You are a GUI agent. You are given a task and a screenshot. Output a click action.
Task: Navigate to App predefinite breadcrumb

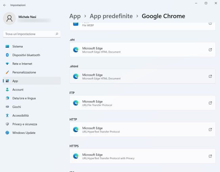tap(111, 16)
